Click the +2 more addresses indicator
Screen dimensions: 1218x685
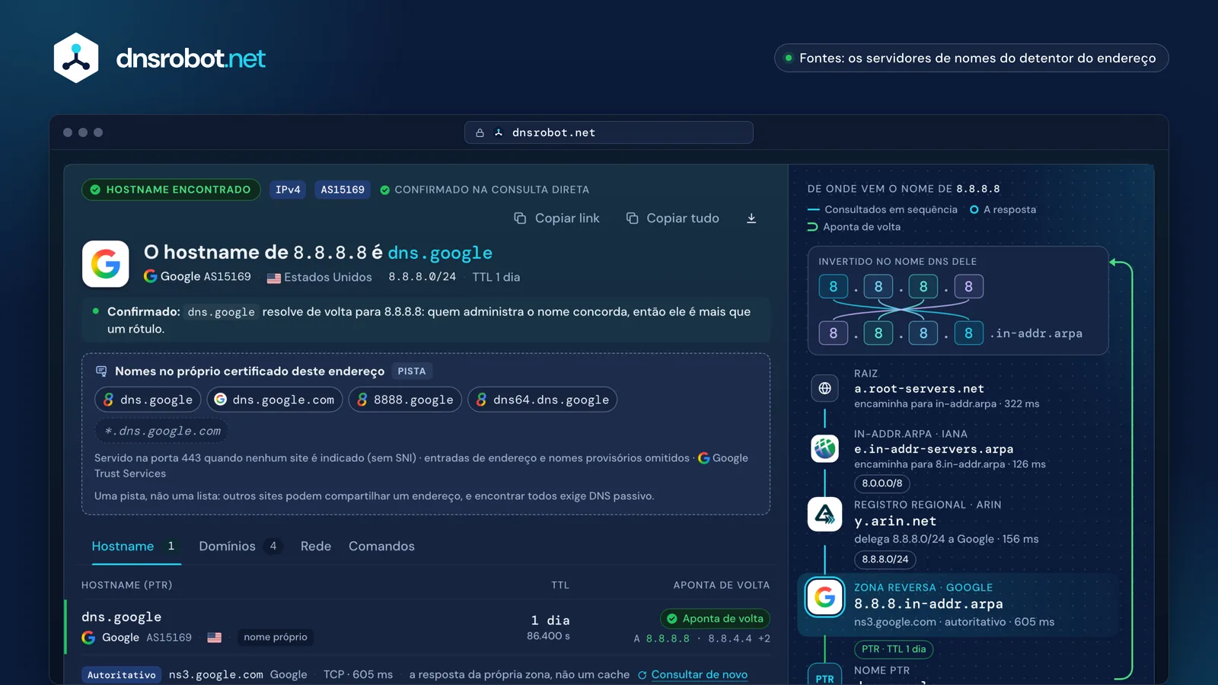(764, 639)
